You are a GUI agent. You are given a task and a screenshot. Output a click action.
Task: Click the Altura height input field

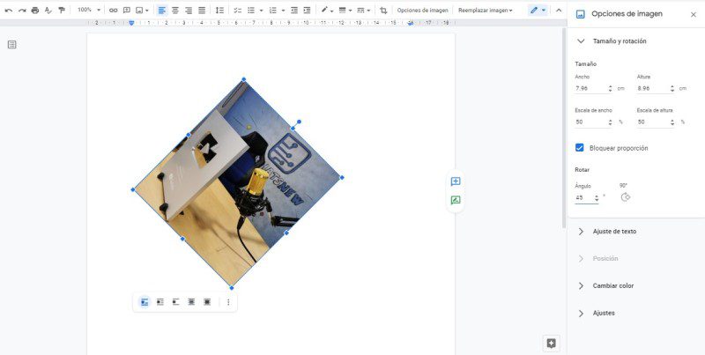tap(653, 88)
